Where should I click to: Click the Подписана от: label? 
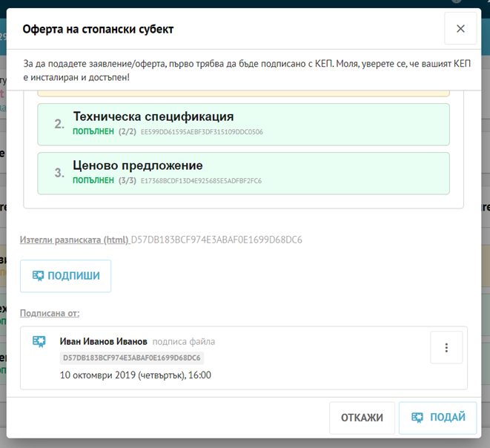pos(50,313)
